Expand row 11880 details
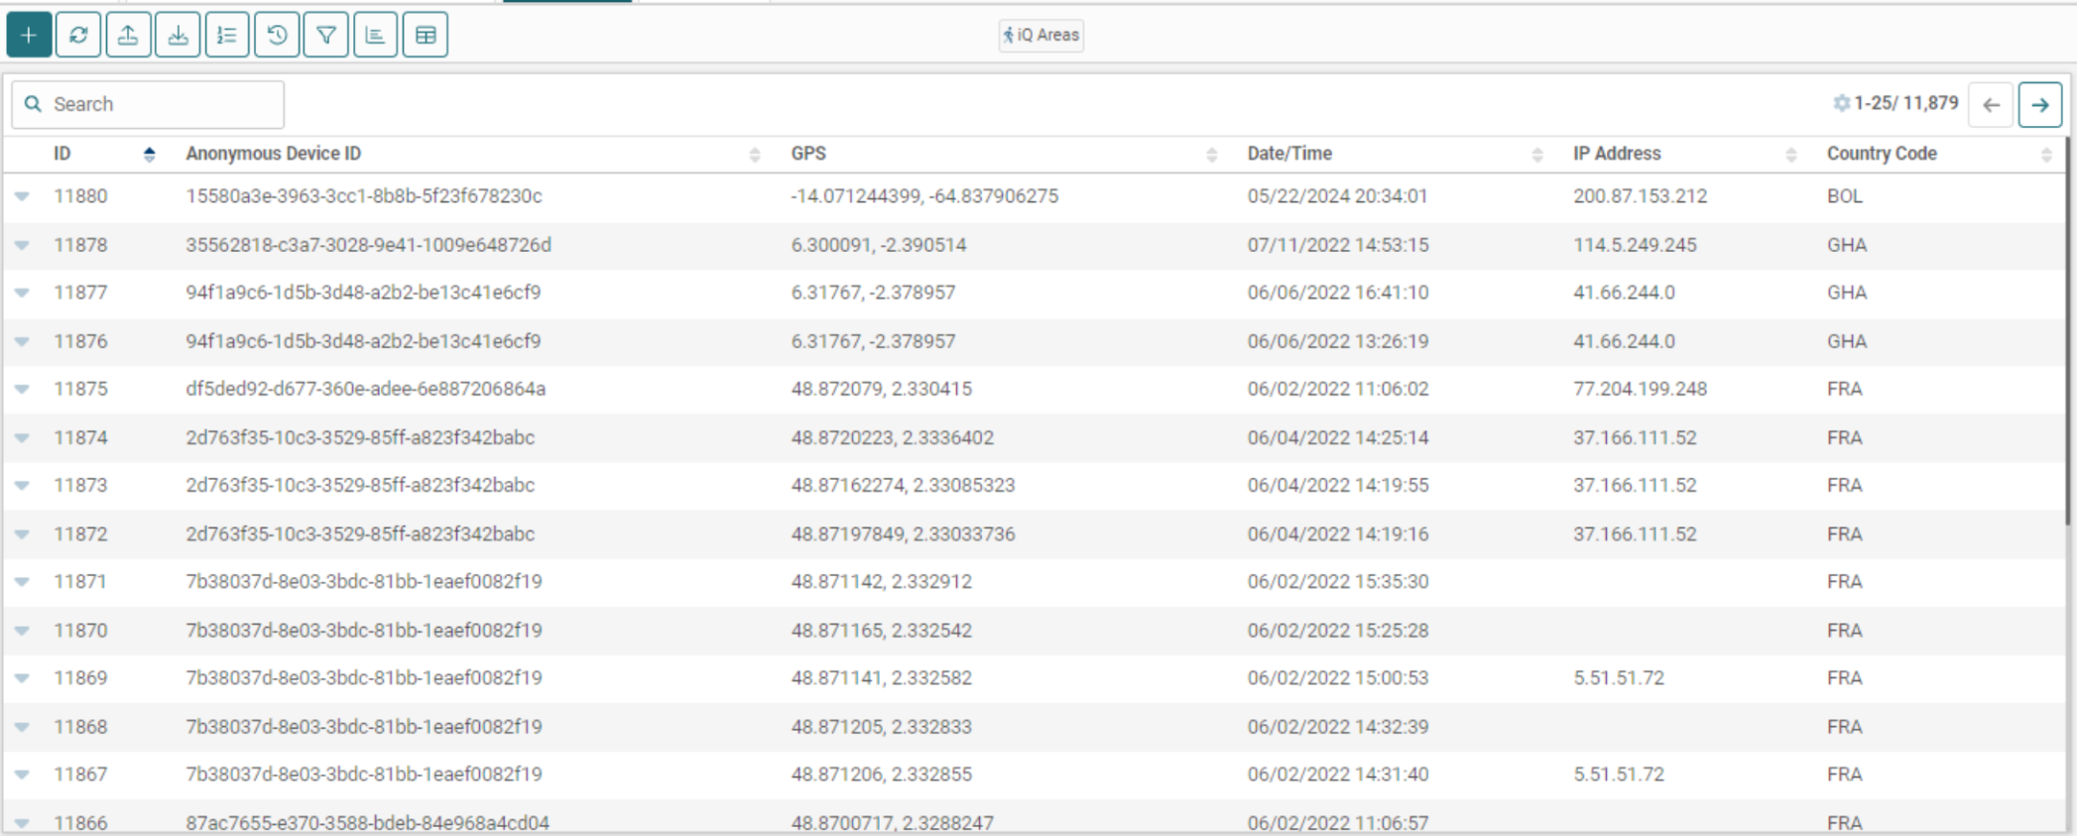Viewport: 2077px width, 836px height. click(22, 196)
